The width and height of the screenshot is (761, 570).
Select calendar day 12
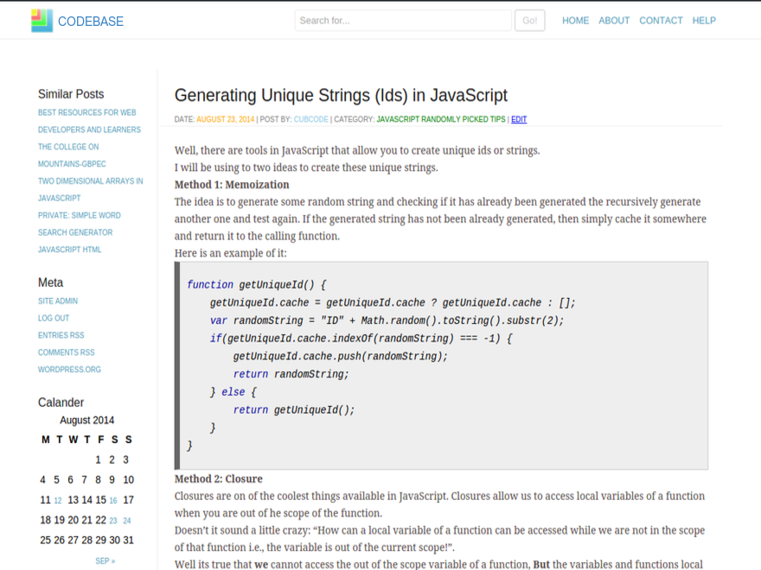pos(58,501)
